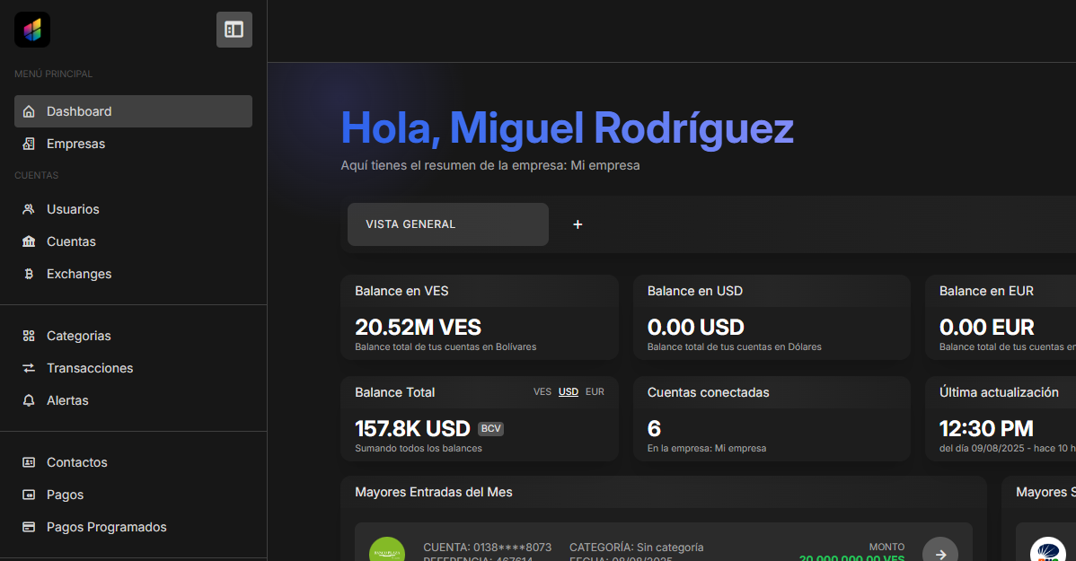Collapse the sidebar with the panel icon
The width and height of the screenshot is (1076, 561).
coord(234,30)
